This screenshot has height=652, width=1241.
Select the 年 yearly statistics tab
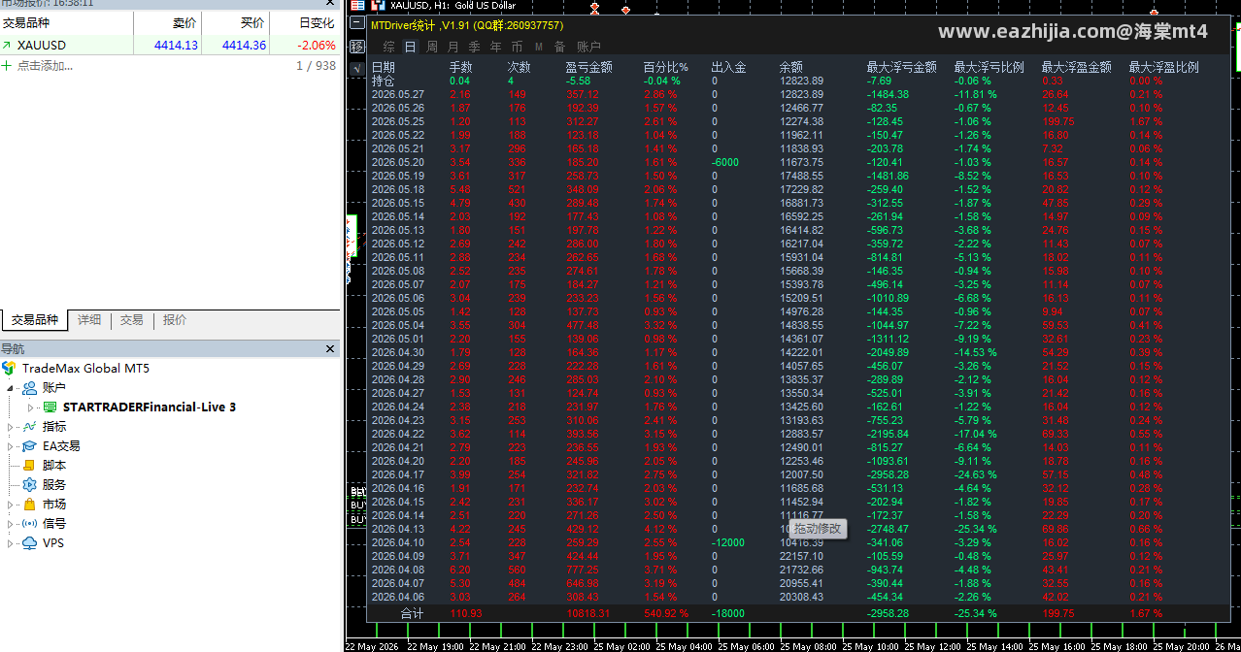[x=495, y=47]
